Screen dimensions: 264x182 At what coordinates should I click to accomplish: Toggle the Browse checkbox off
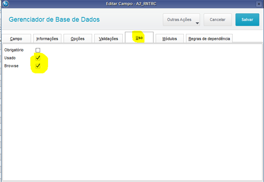(x=38, y=66)
